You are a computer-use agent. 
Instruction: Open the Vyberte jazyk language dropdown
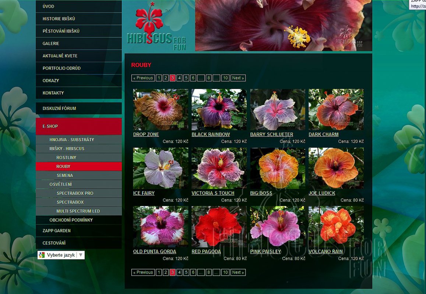pyautogui.click(x=61, y=255)
